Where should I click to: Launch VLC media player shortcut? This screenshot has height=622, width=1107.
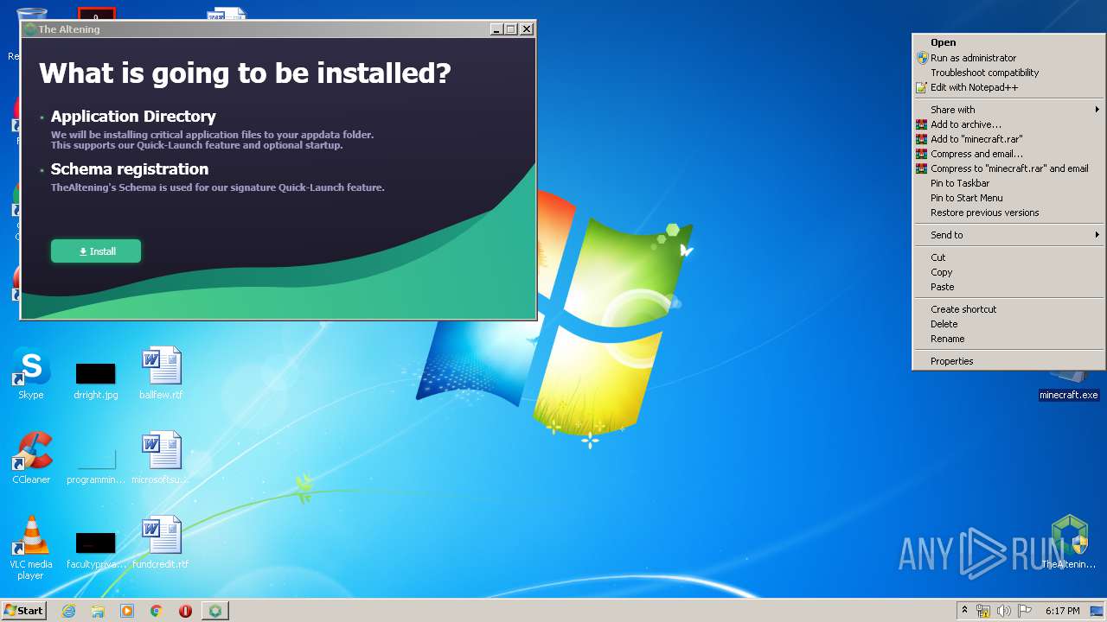[x=31, y=548]
